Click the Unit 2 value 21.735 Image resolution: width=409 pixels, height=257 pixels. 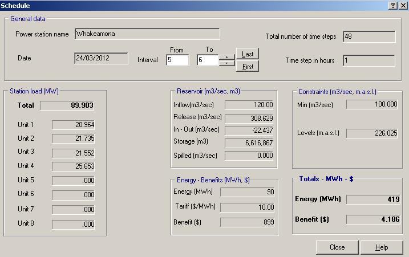point(73,138)
